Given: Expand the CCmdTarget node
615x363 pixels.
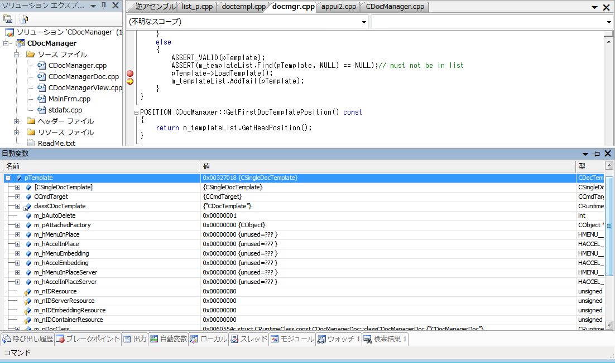Looking at the screenshot, I should (18, 197).
